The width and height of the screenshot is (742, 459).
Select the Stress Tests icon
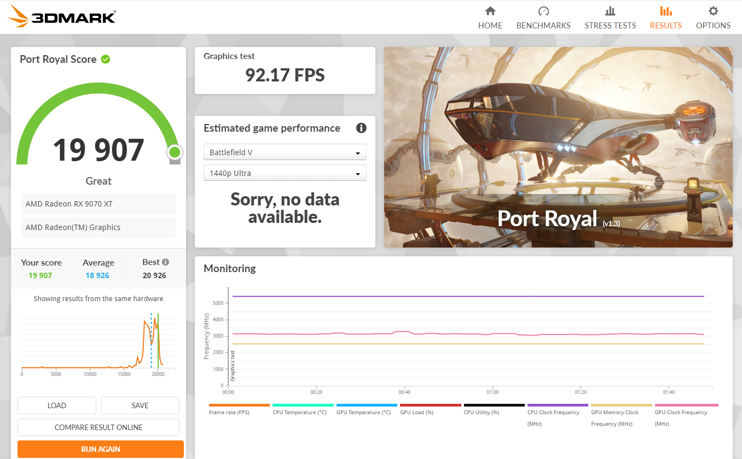pos(610,10)
